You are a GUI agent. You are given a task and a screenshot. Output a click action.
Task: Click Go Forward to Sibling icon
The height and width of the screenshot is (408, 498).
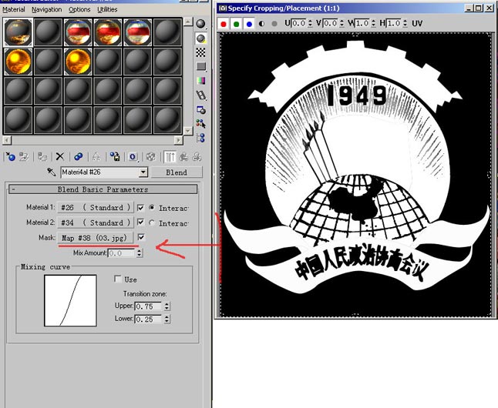[x=197, y=156]
